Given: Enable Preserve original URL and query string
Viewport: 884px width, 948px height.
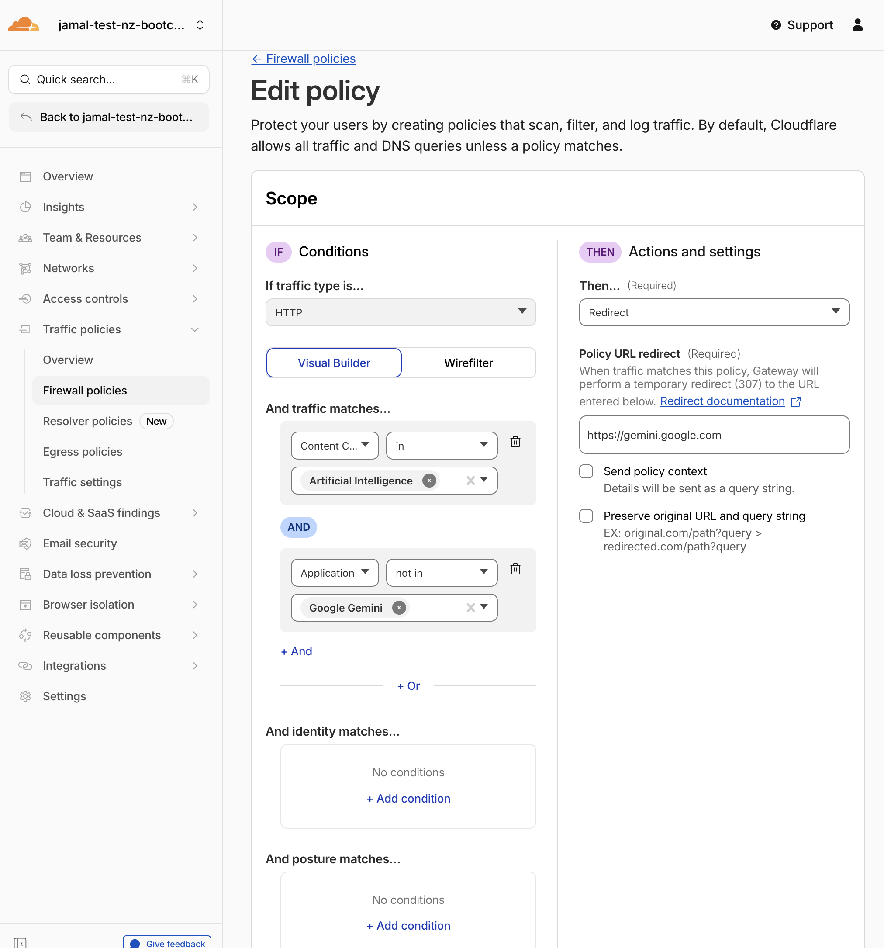Looking at the screenshot, I should point(586,516).
